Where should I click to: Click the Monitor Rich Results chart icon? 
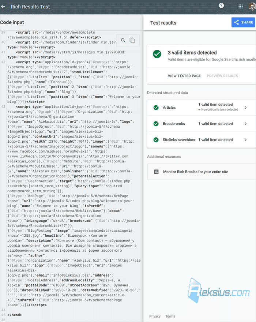point(156,172)
